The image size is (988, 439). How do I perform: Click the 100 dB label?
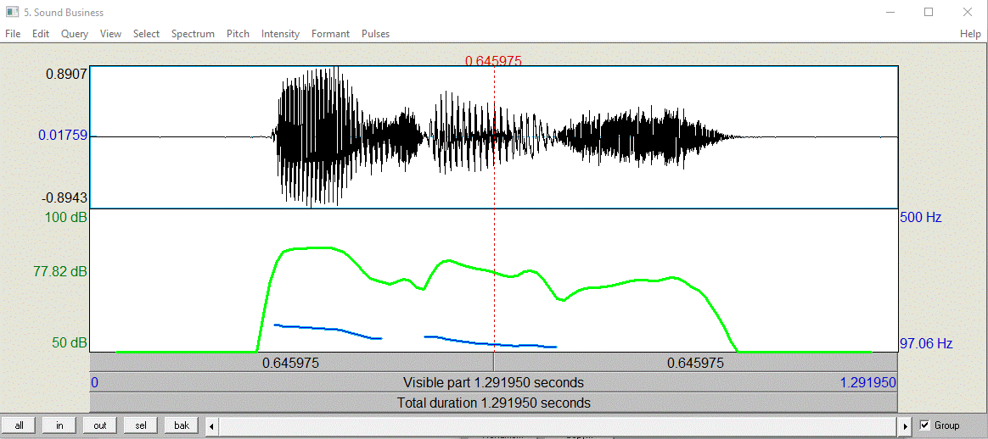65,219
